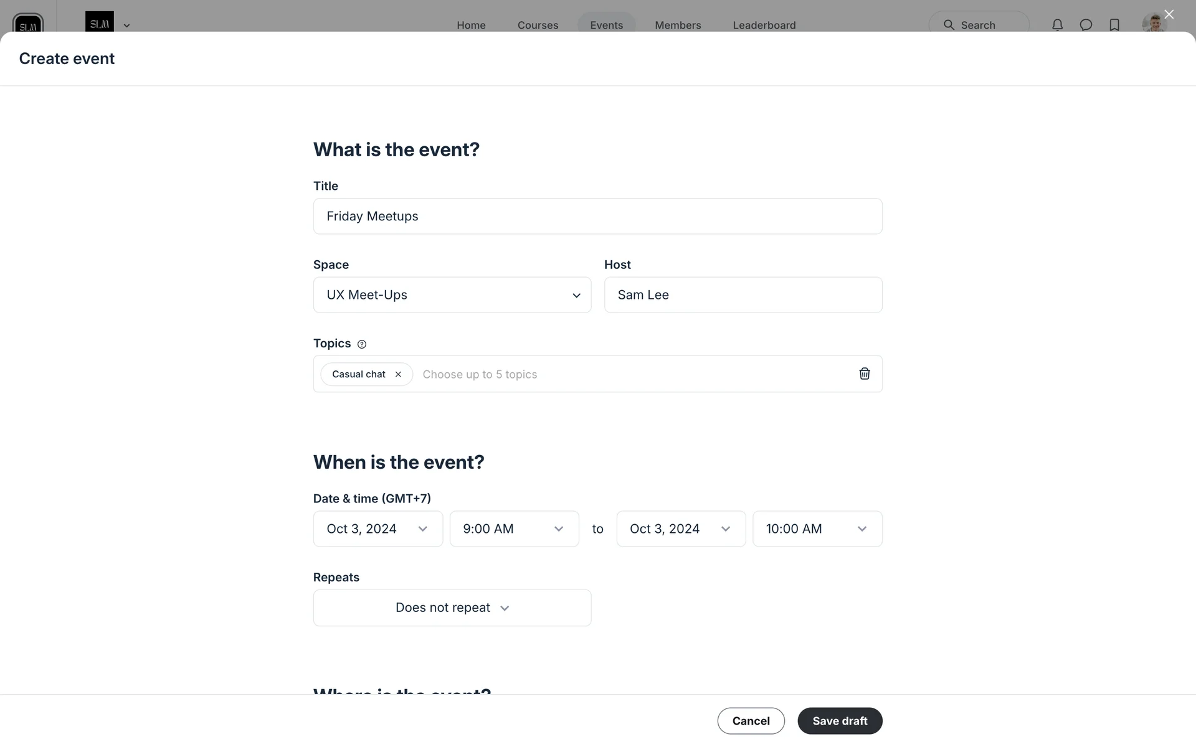Open the start date Oct 3, 2024 dropdown
The image size is (1196, 747).
(377, 529)
